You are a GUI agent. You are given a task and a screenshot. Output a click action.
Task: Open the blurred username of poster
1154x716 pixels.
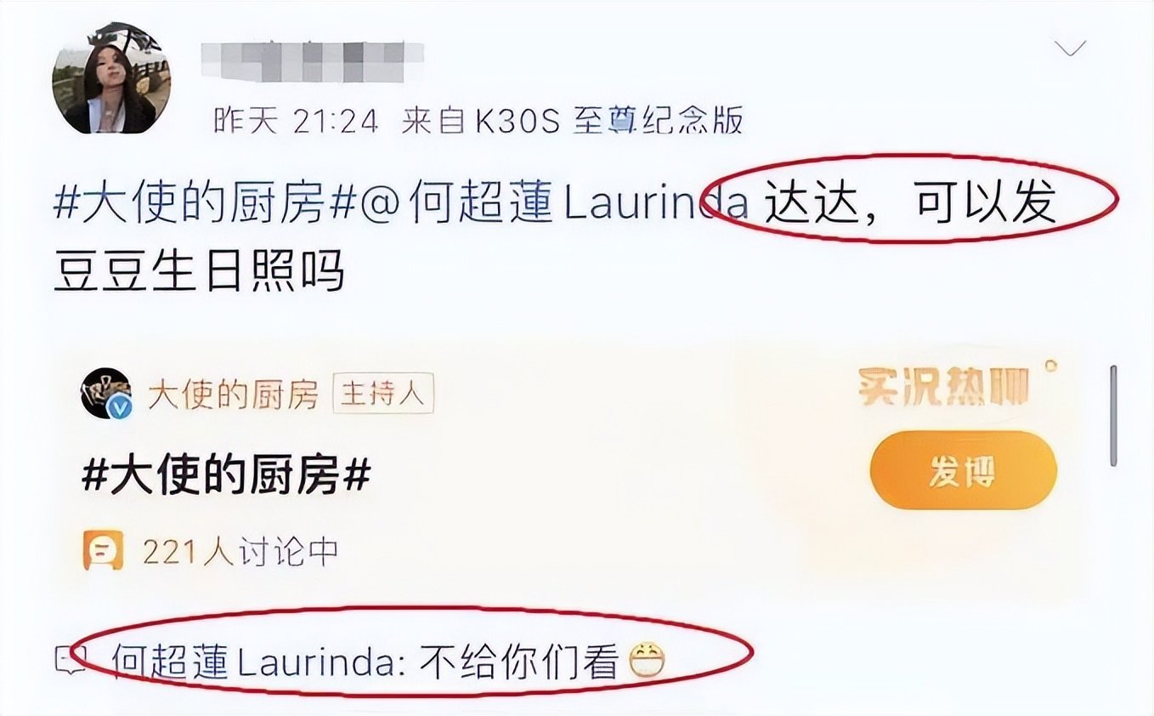coord(312,59)
